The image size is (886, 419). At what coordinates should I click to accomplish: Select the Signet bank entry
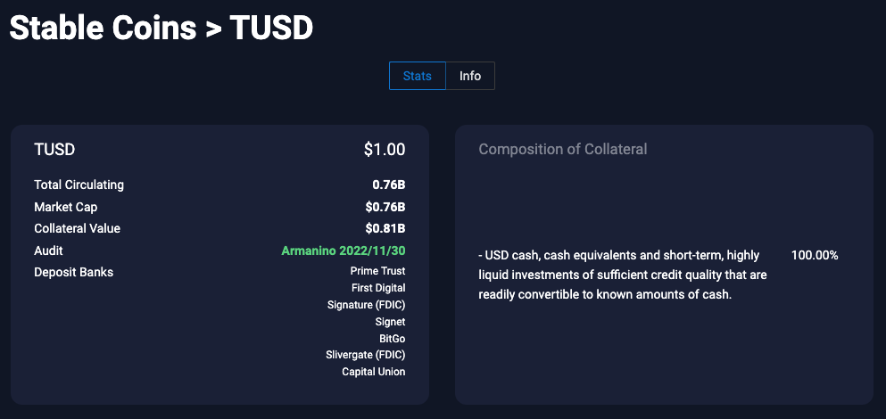pyautogui.click(x=390, y=322)
